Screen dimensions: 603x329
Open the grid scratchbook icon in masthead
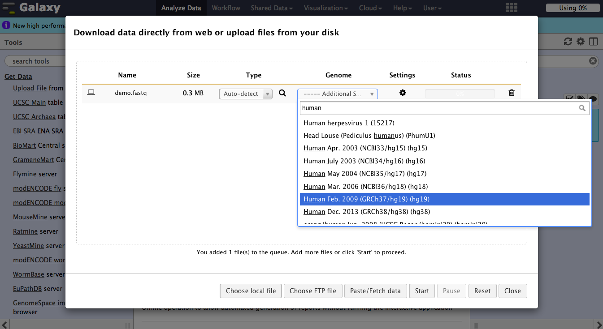512,8
